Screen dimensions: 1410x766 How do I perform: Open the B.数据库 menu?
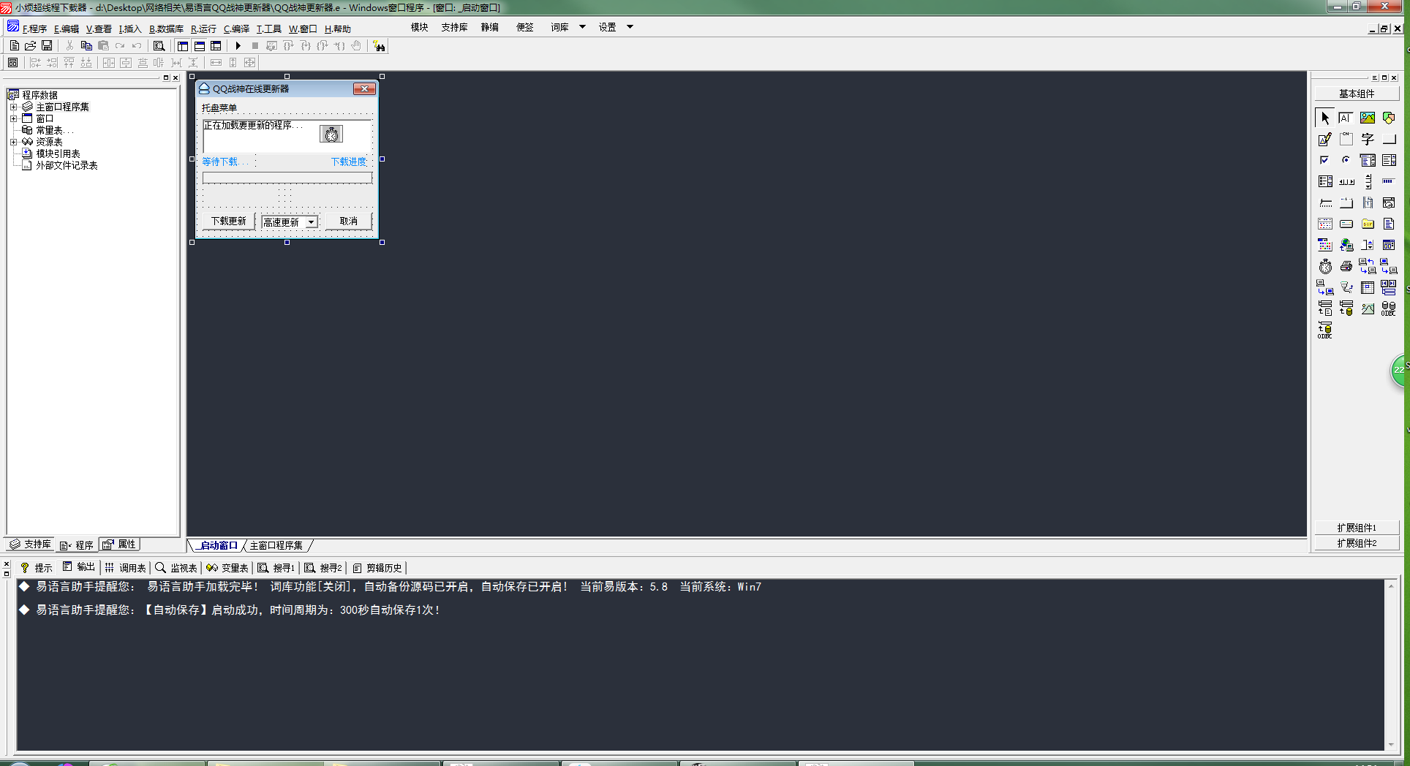167,29
